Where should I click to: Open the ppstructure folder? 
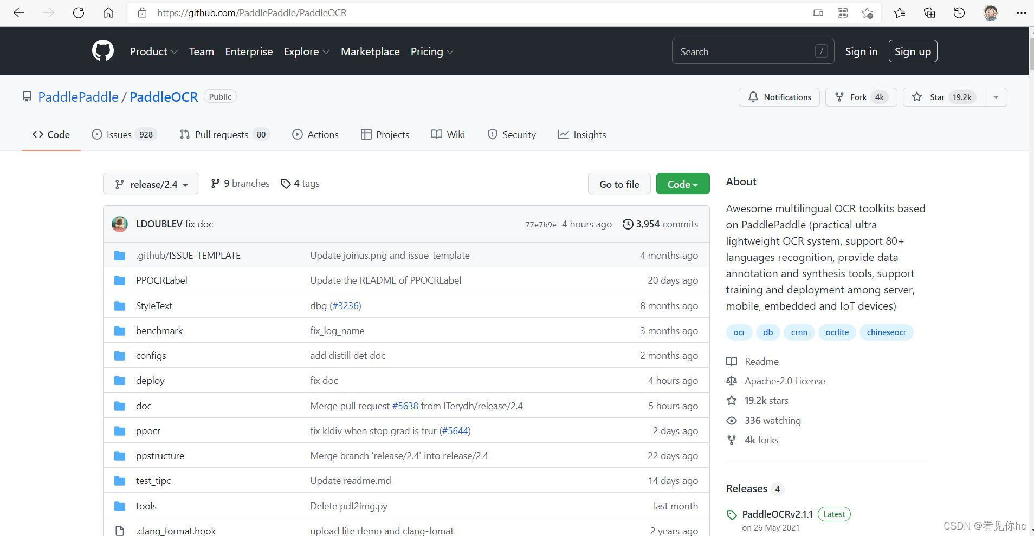[160, 456]
